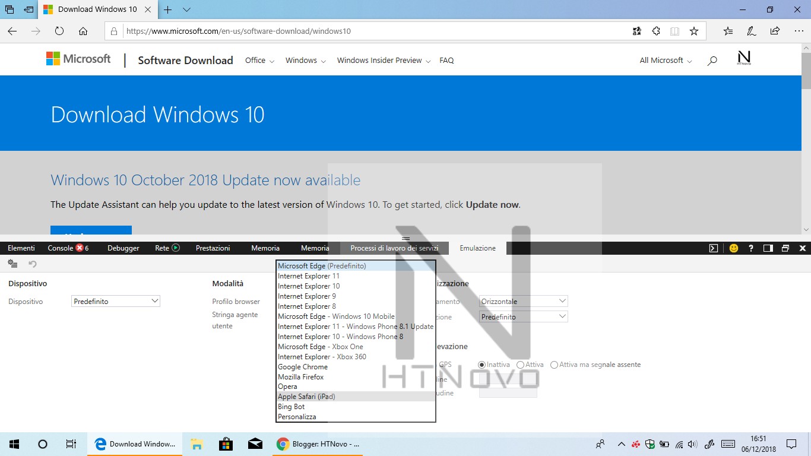This screenshot has height=456, width=811.
Task: Select Attiva GPS radio button
Action: (520, 365)
